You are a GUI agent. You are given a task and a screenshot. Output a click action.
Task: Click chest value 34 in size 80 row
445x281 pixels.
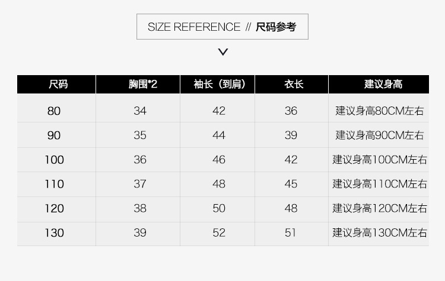click(x=140, y=111)
